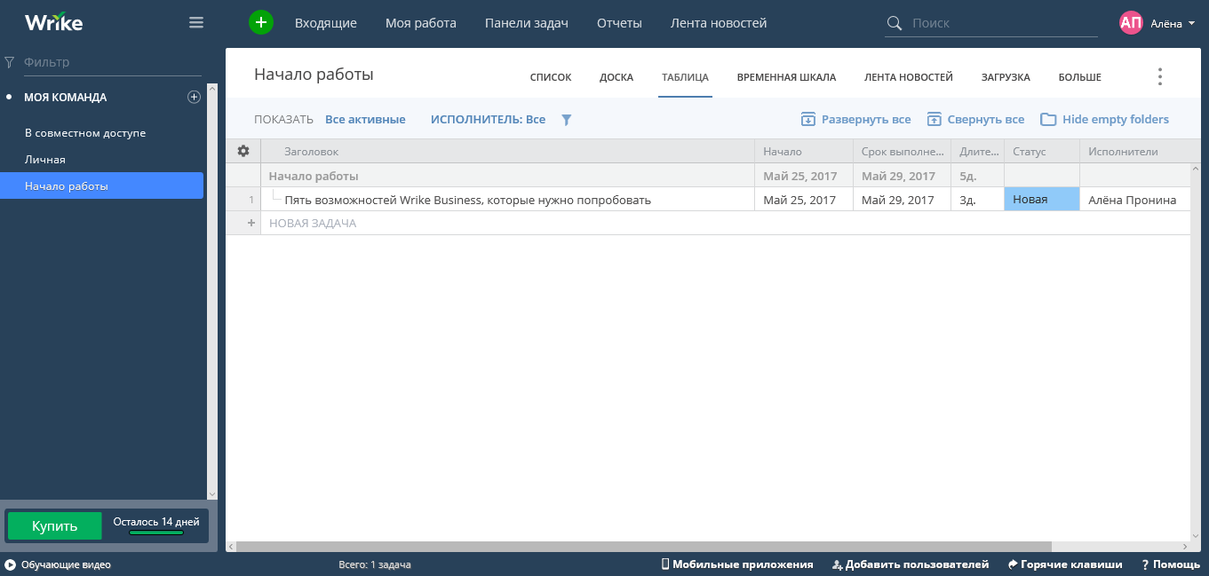Toggle Hide empty folders
The image size is (1209, 576).
(1105, 120)
